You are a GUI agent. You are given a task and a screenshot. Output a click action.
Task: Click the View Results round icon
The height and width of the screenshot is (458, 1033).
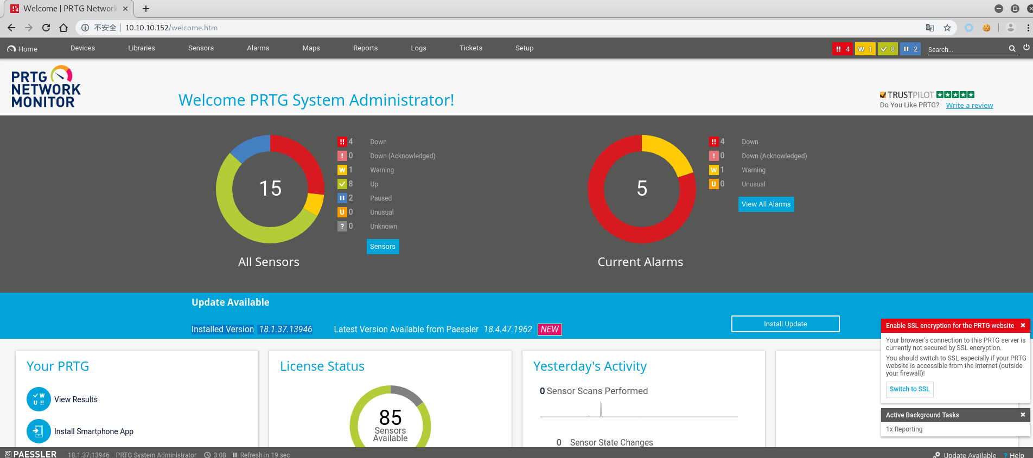[39, 399]
